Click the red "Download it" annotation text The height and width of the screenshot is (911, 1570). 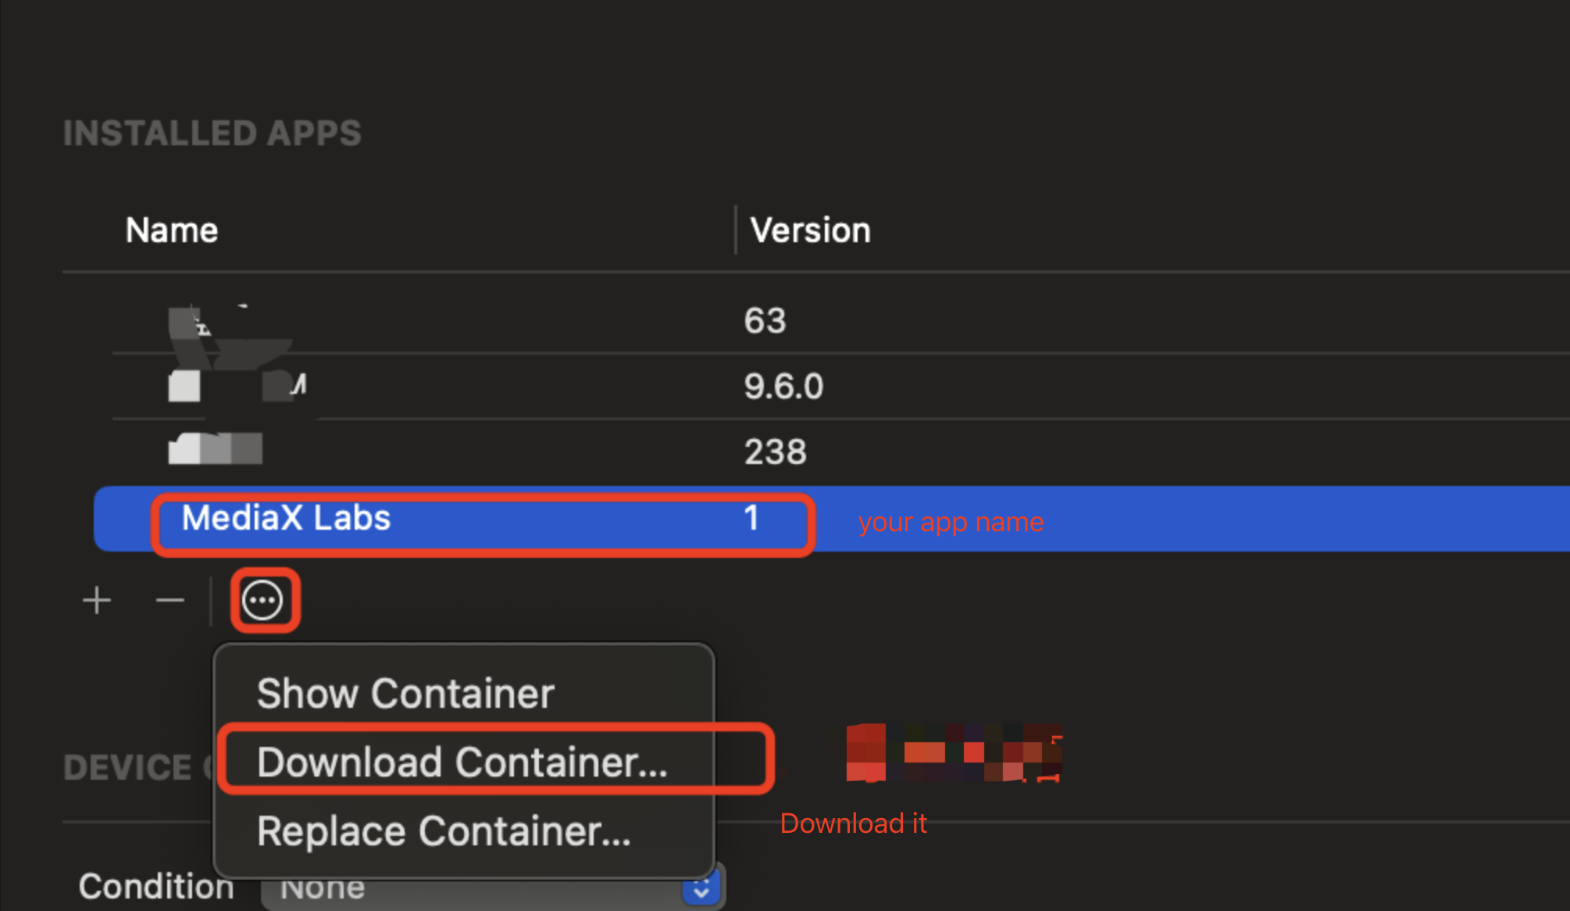[x=853, y=823]
